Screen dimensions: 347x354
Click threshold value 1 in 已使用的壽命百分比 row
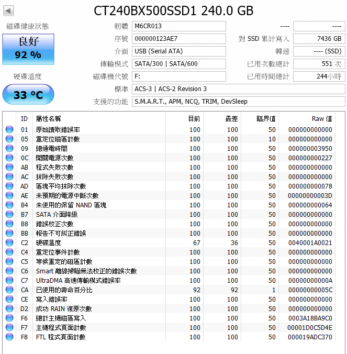[x=274, y=290]
